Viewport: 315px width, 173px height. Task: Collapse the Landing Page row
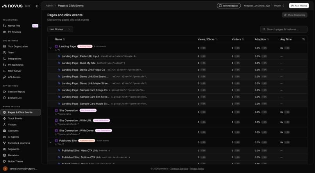50,48
